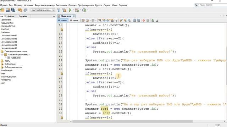227x127 pixels.
Task: Click the Redo toolbar icon
Action: click(x=26, y=10)
